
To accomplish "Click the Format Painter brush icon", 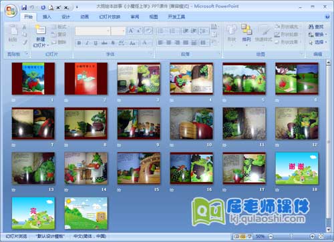I will pos(25,42).
